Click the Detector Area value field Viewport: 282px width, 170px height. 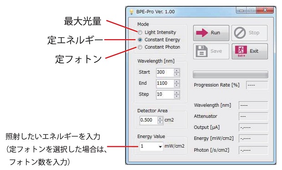149,120
